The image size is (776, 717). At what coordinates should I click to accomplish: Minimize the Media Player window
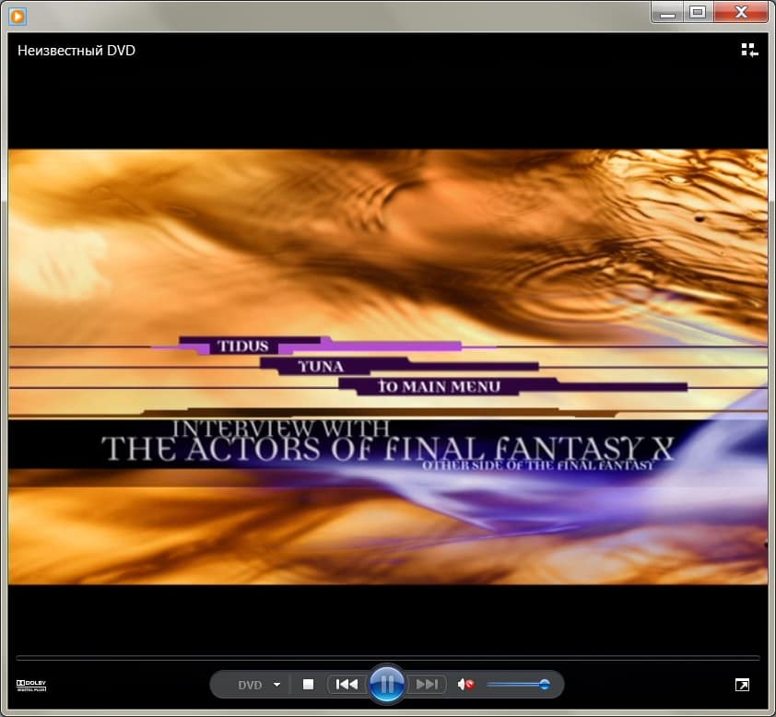667,12
